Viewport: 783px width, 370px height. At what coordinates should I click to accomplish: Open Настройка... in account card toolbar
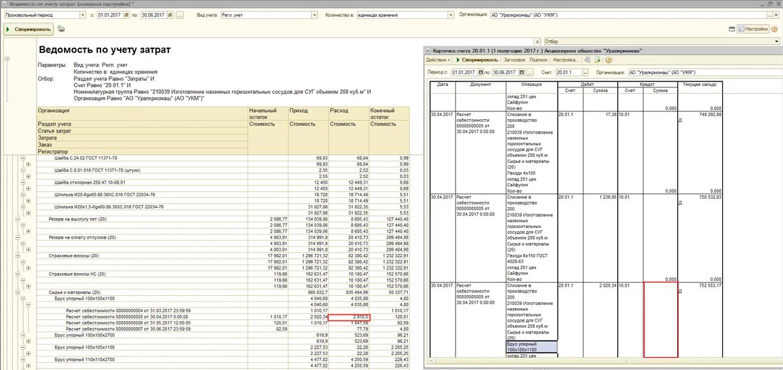tap(566, 59)
